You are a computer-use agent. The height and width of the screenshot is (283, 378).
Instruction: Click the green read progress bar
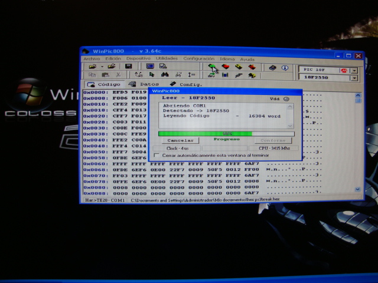click(x=226, y=134)
